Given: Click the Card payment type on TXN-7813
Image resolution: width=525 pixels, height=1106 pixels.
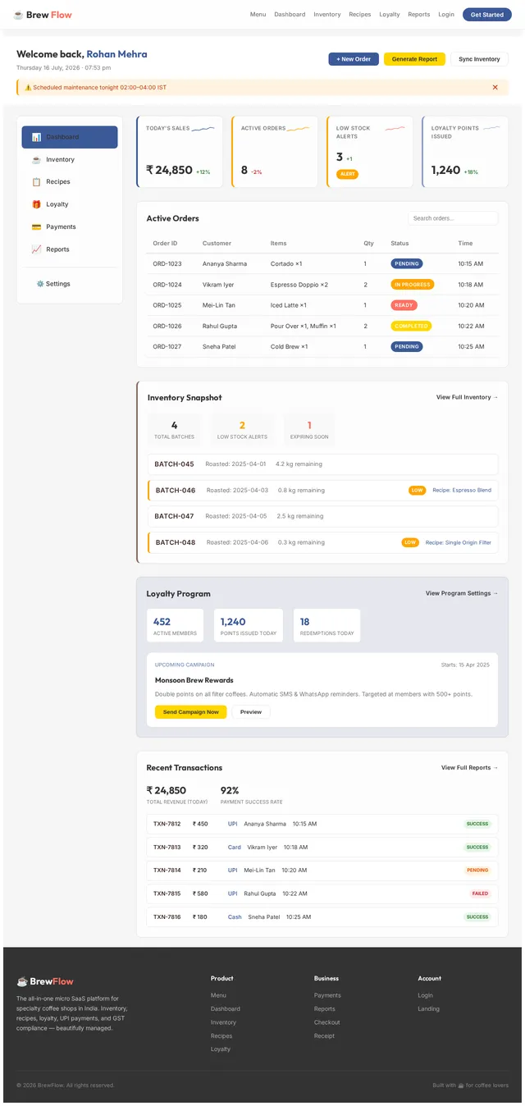Looking at the screenshot, I should 235,848.
